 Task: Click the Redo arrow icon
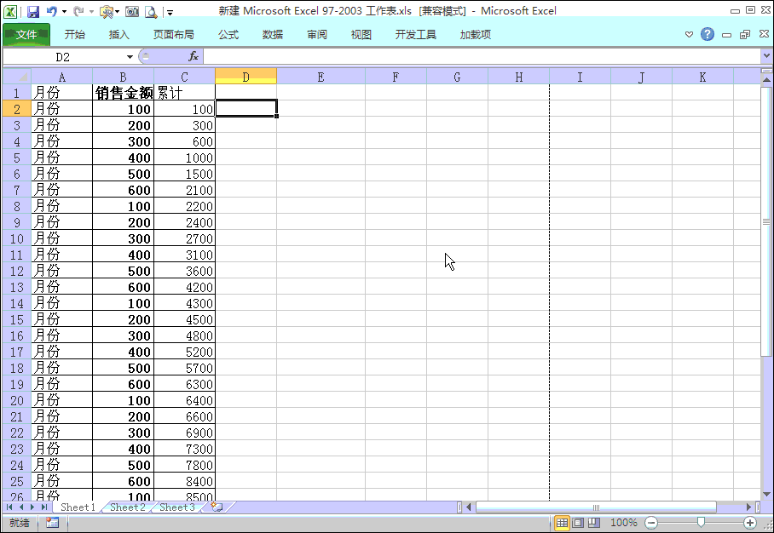(78, 11)
